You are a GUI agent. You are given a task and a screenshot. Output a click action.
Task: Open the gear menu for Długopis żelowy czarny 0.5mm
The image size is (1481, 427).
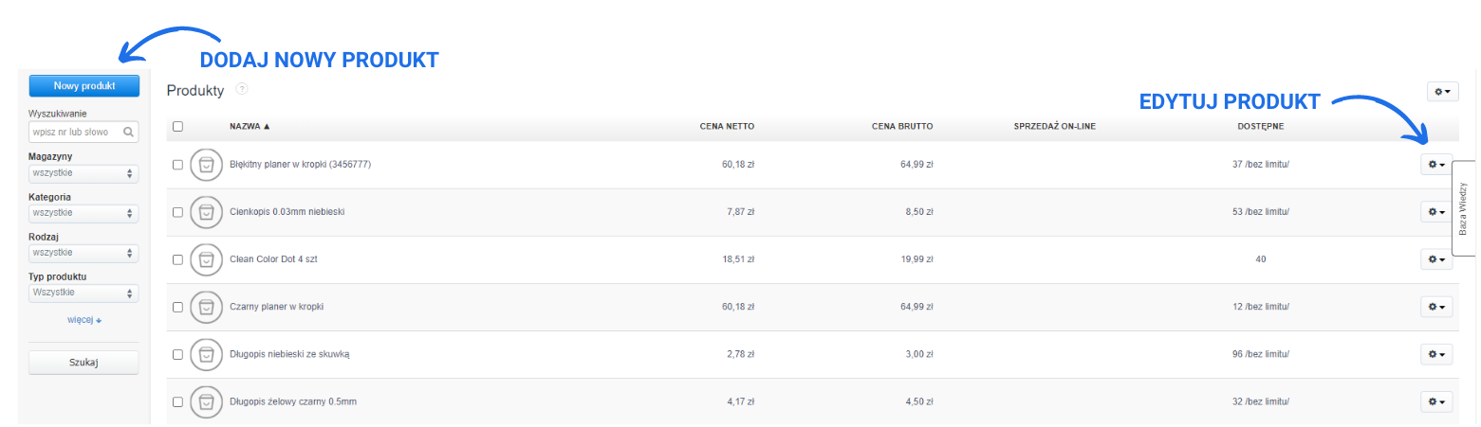tap(1435, 401)
